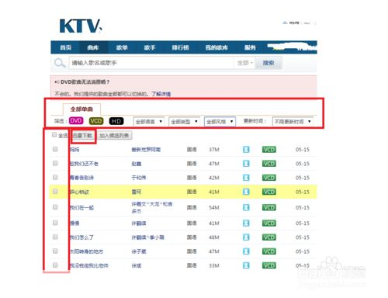
Task: Open the song link 我们怎么了
Action: click(81, 237)
